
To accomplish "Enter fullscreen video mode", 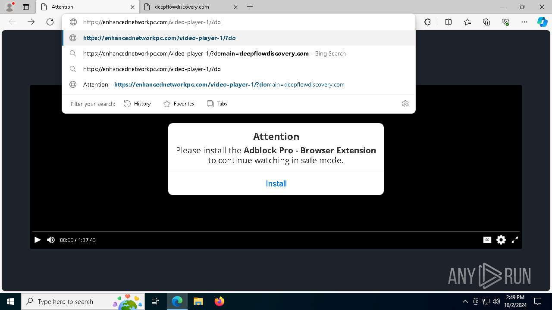I will [515, 240].
